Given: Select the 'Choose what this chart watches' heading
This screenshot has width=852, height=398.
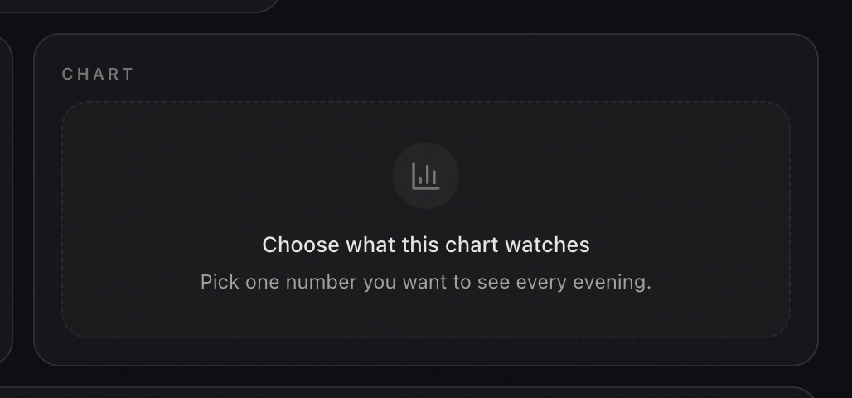Looking at the screenshot, I should 426,245.
